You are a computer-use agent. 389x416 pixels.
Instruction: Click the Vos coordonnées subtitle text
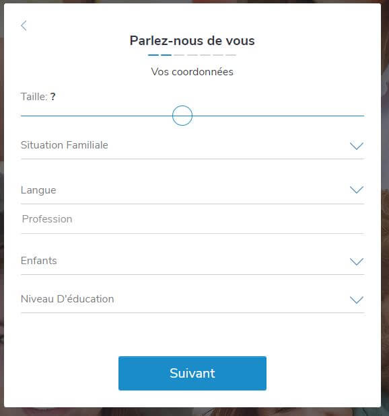pyautogui.click(x=192, y=72)
